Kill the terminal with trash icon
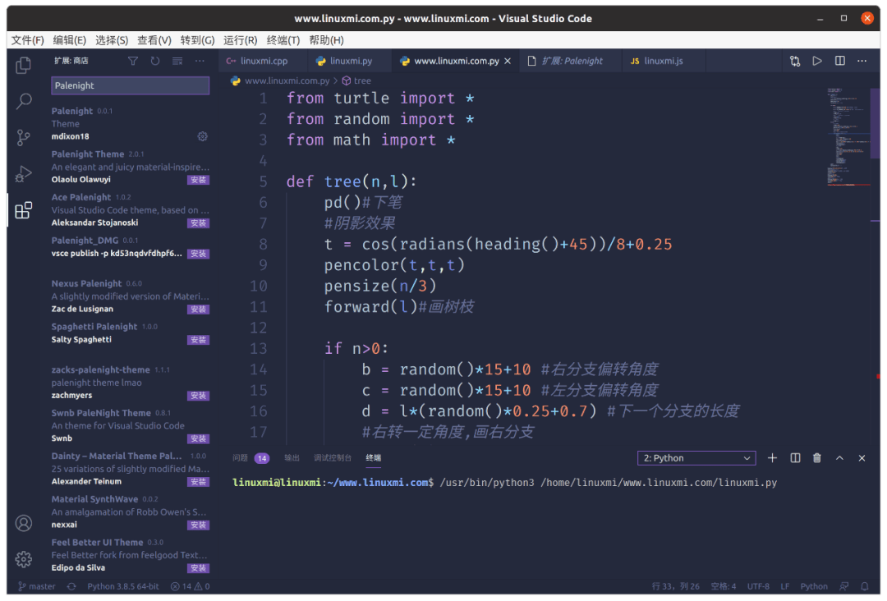 pos(817,458)
